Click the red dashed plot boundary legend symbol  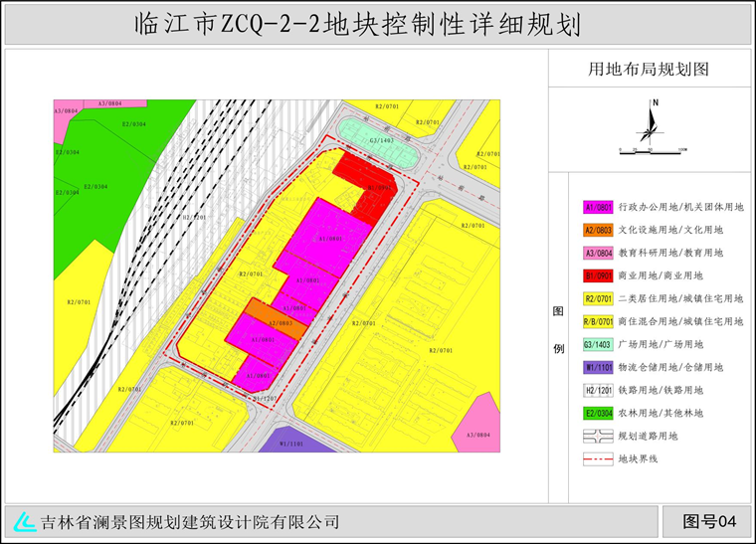[597, 458]
